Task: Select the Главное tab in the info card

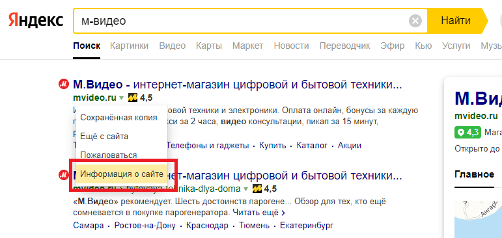Action: (474, 175)
